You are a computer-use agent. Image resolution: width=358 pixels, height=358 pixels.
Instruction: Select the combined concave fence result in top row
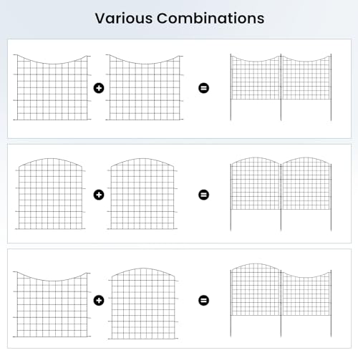[x=281, y=87]
